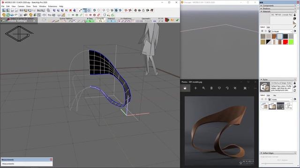This screenshot has height=168, width=300.
Task: Switch to Edit tab in Styles panel
Action: click(x=268, y=95)
